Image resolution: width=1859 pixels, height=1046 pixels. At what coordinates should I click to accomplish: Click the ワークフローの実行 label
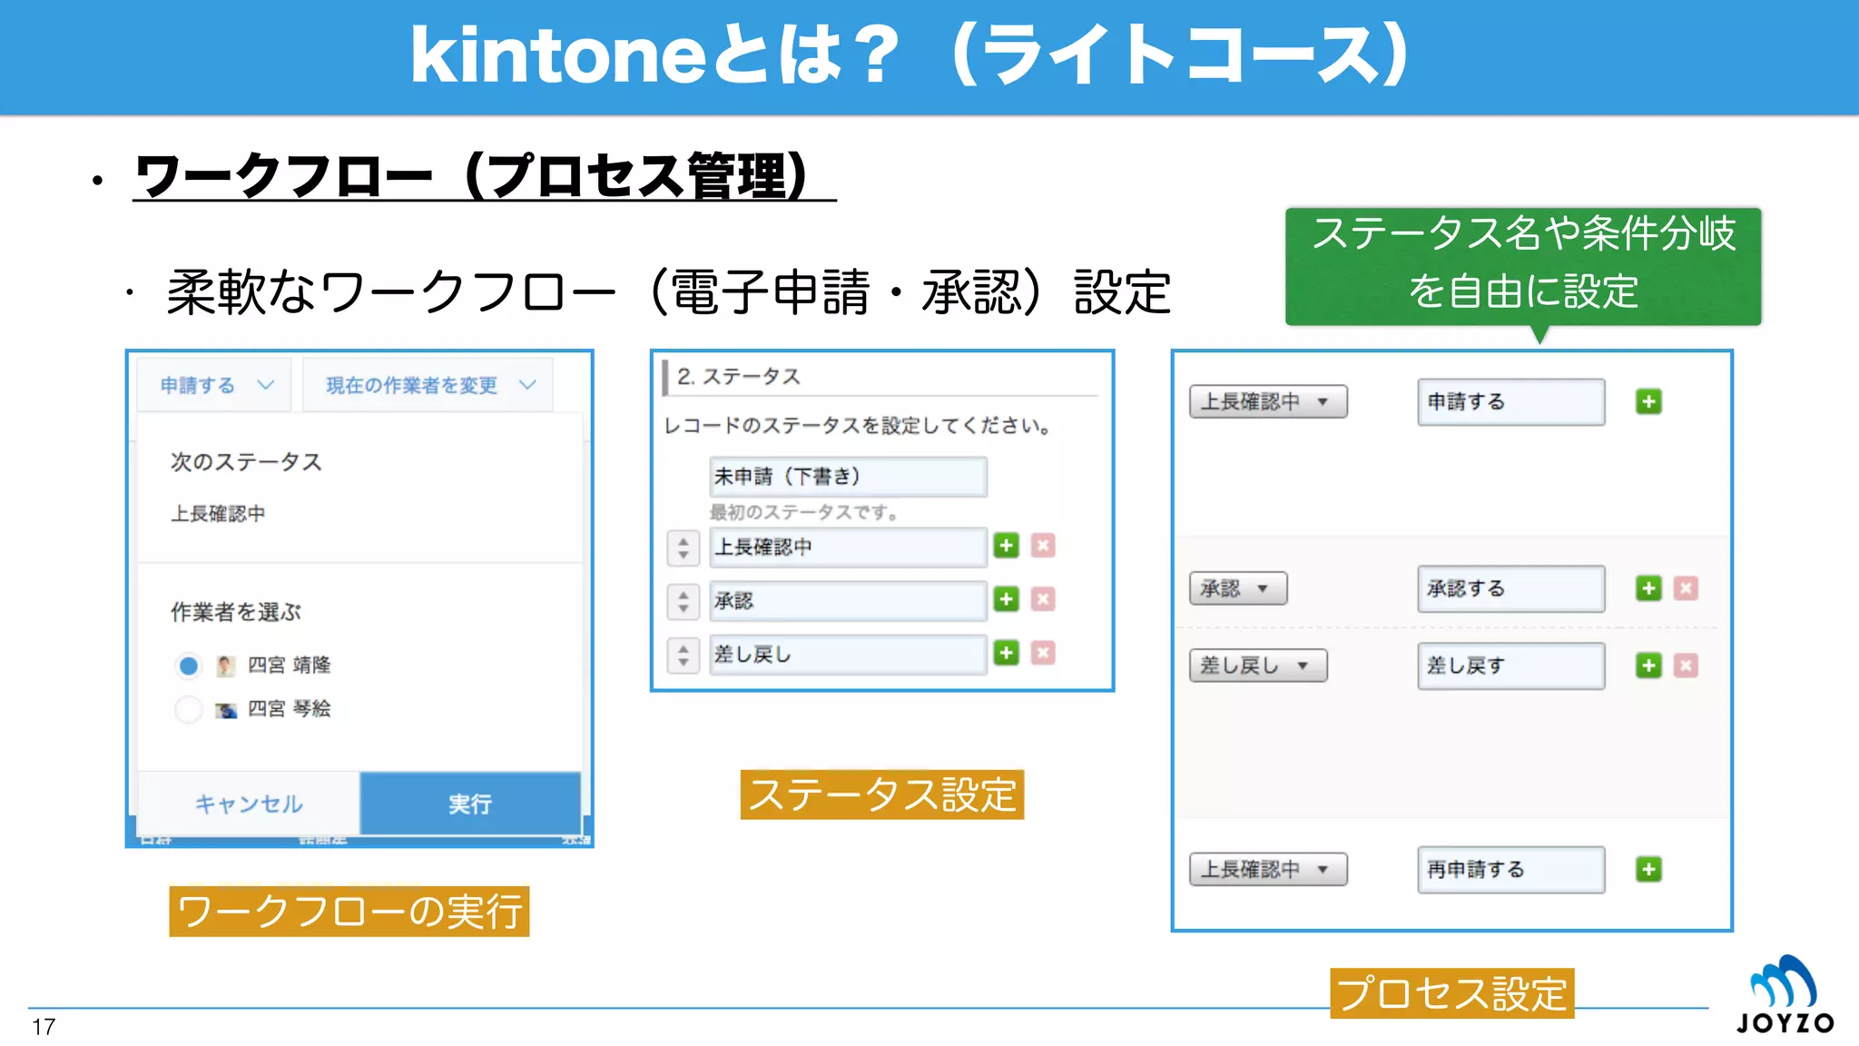click(x=349, y=911)
